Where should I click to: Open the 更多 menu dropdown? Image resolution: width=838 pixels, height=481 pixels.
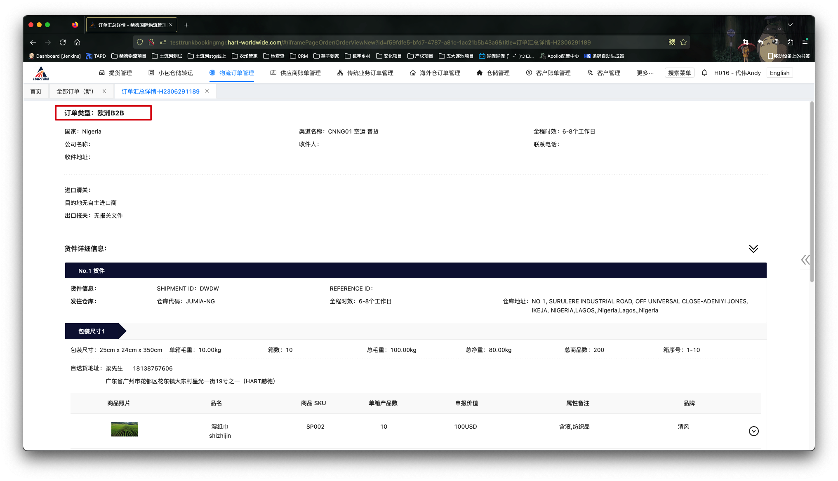point(645,73)
